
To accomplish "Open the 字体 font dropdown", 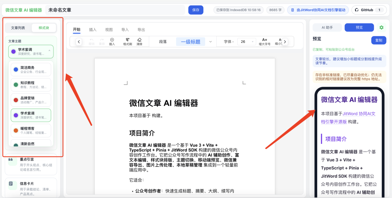I will [x=229, y=42].
